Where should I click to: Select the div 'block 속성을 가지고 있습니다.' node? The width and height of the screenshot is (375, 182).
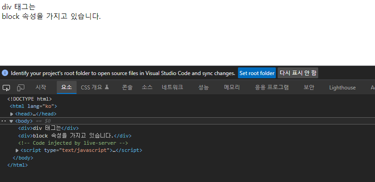coord(75,136)
